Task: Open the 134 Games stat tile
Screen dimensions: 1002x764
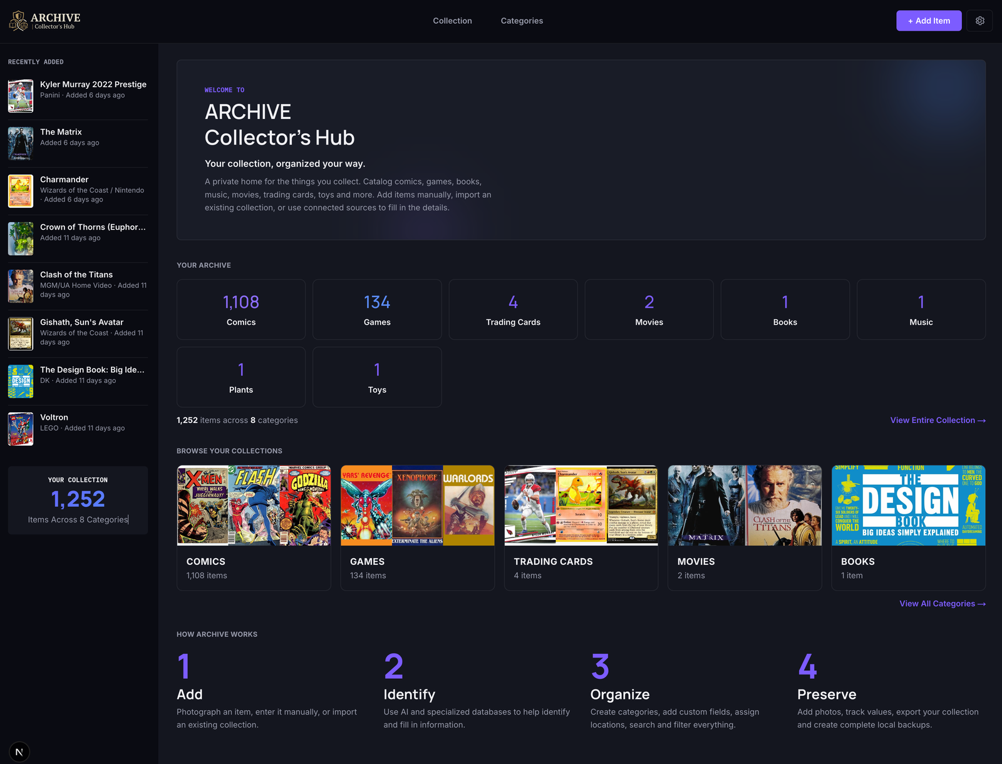Action: [x=377, y=310]
